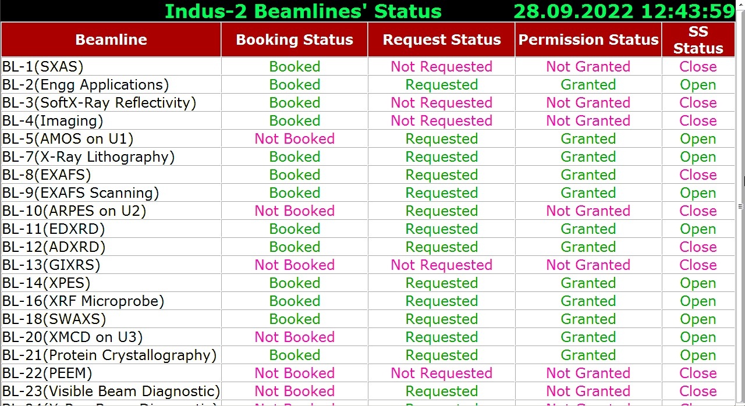Click Not Requested status for BL-22(PEEM)
This screenshot has height=406, width=745.
442,373
